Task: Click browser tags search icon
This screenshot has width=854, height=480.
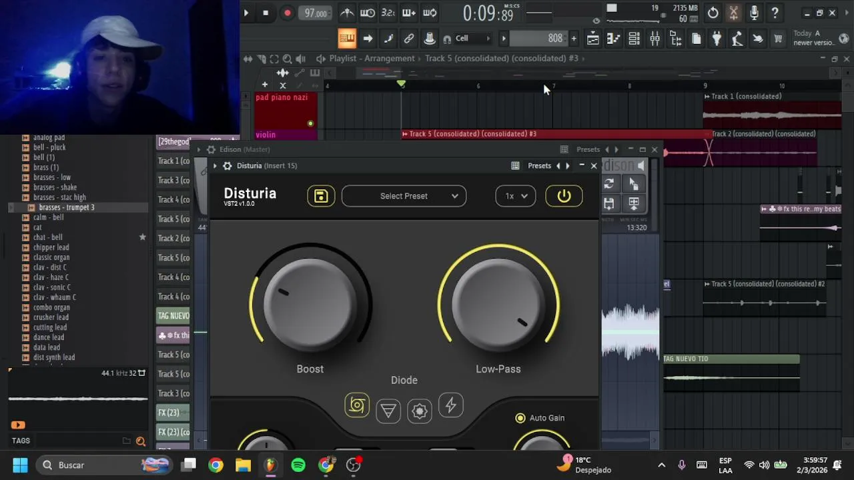Action: [x=141, y=441]
